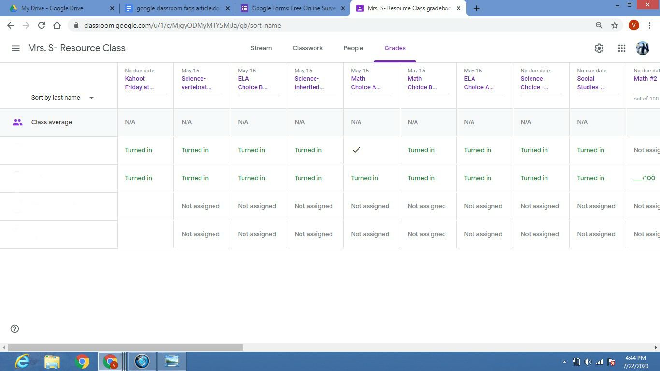Open class settings gear icon
This screenshot has width=660, height=371.
[599, 48]
